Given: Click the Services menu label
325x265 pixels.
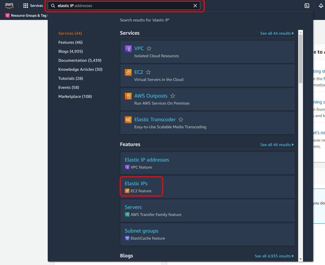Looking at the screenshot, I should [x=36, y=6].
